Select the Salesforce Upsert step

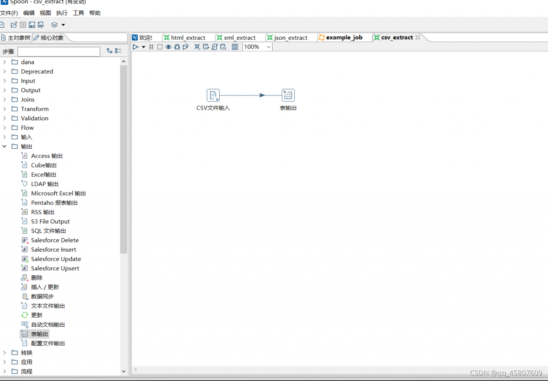click(55, 268)
